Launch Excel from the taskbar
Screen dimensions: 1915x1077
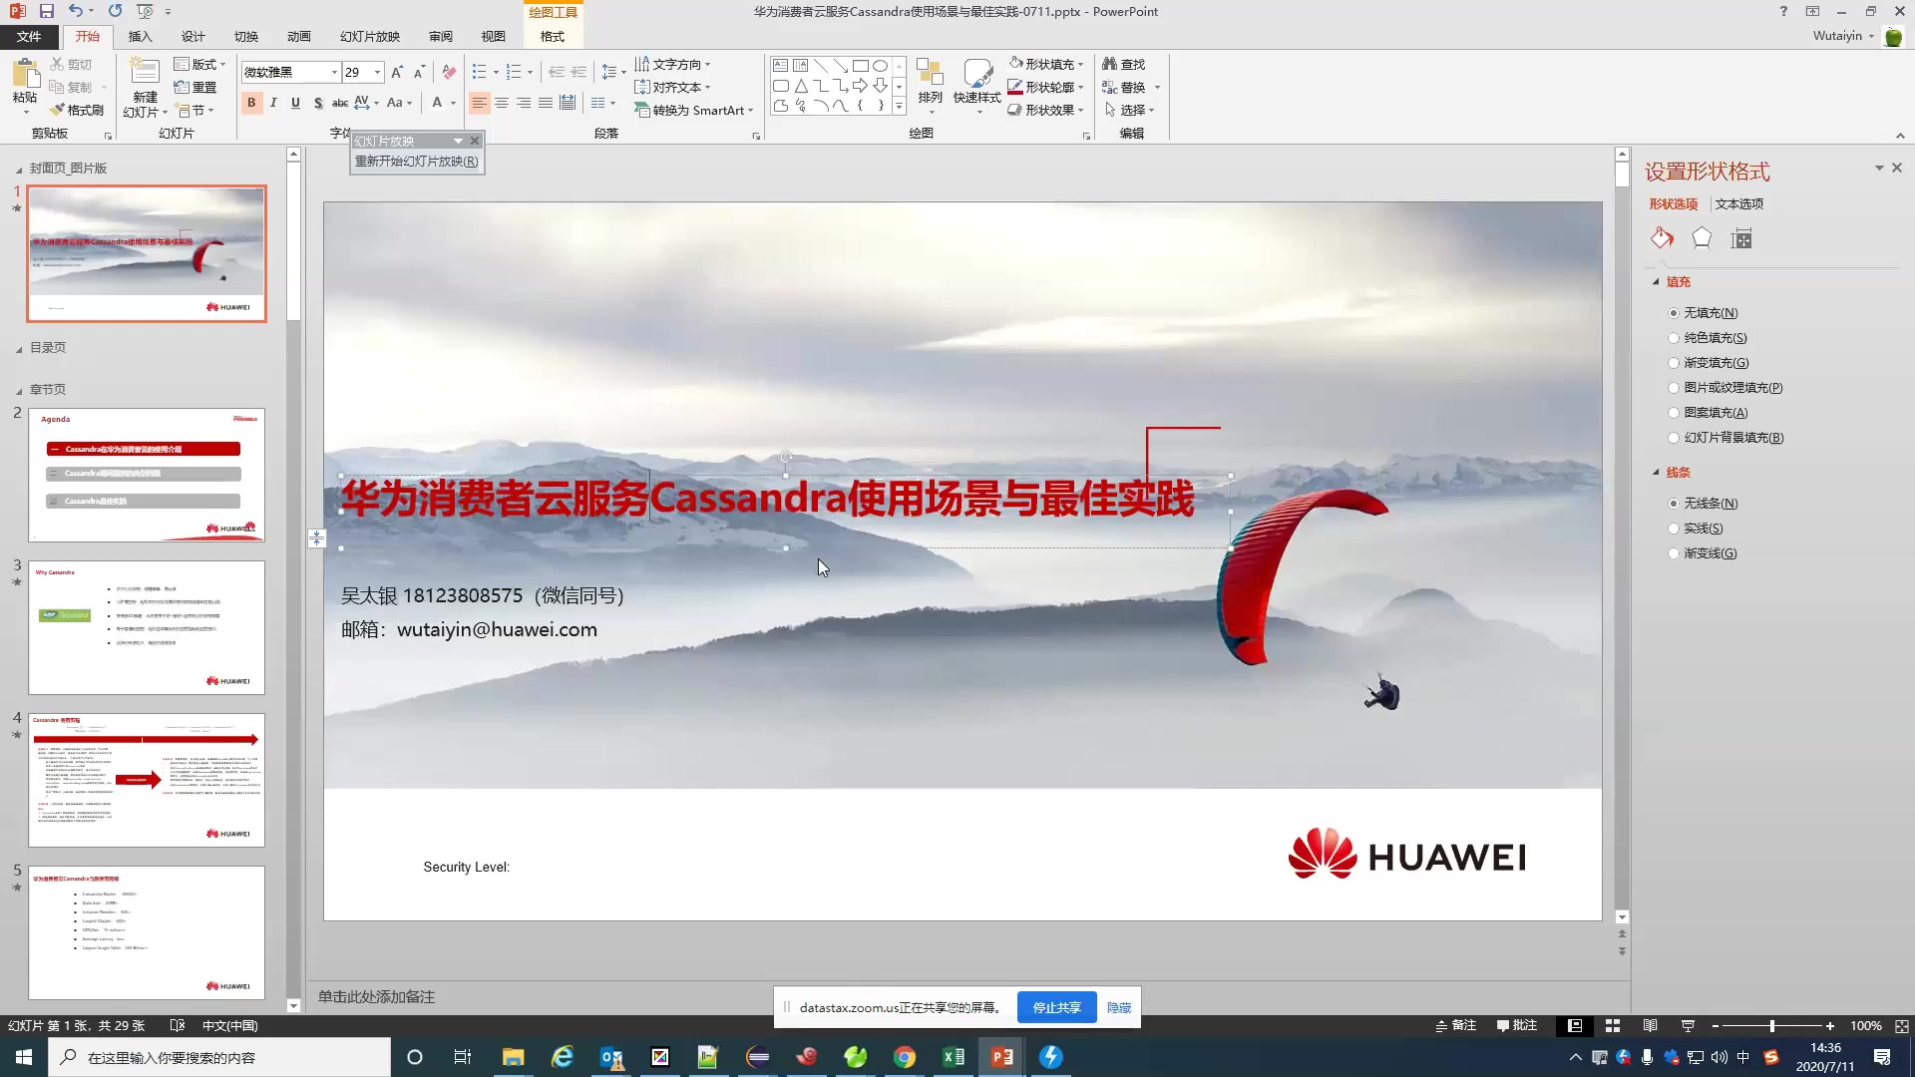[953, 1056]
